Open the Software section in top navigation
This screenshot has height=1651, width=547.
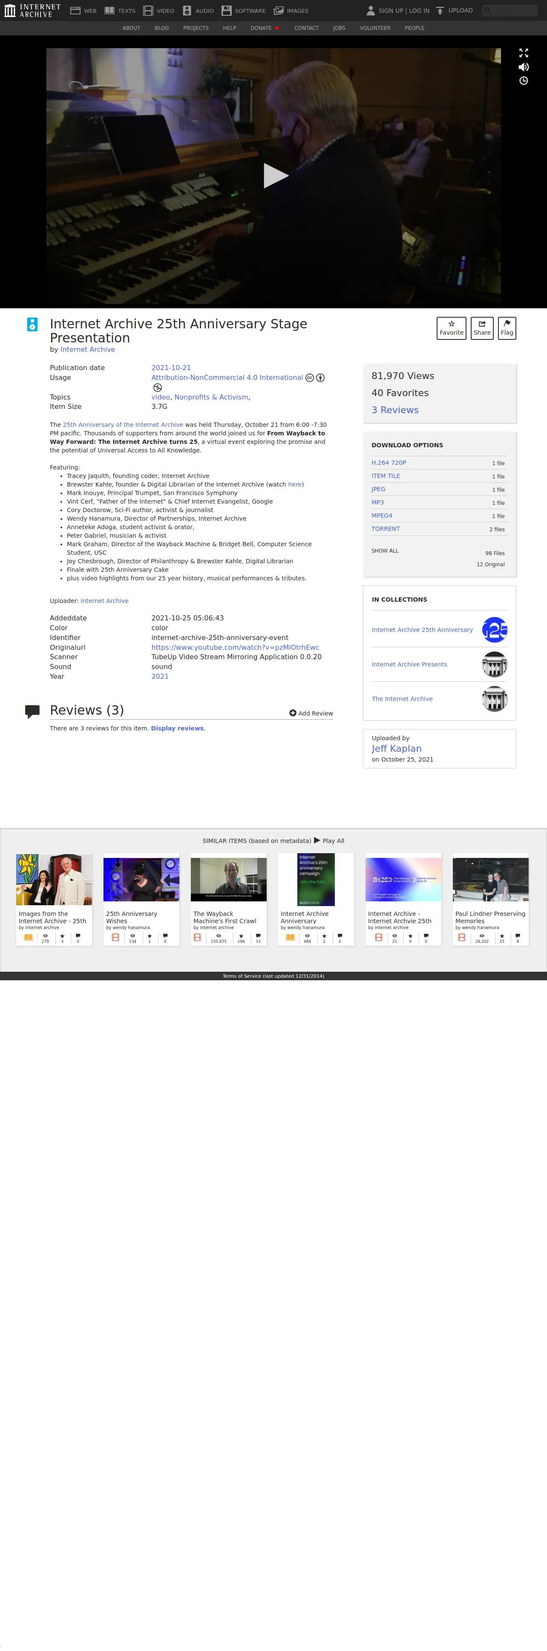click(243, 11)
